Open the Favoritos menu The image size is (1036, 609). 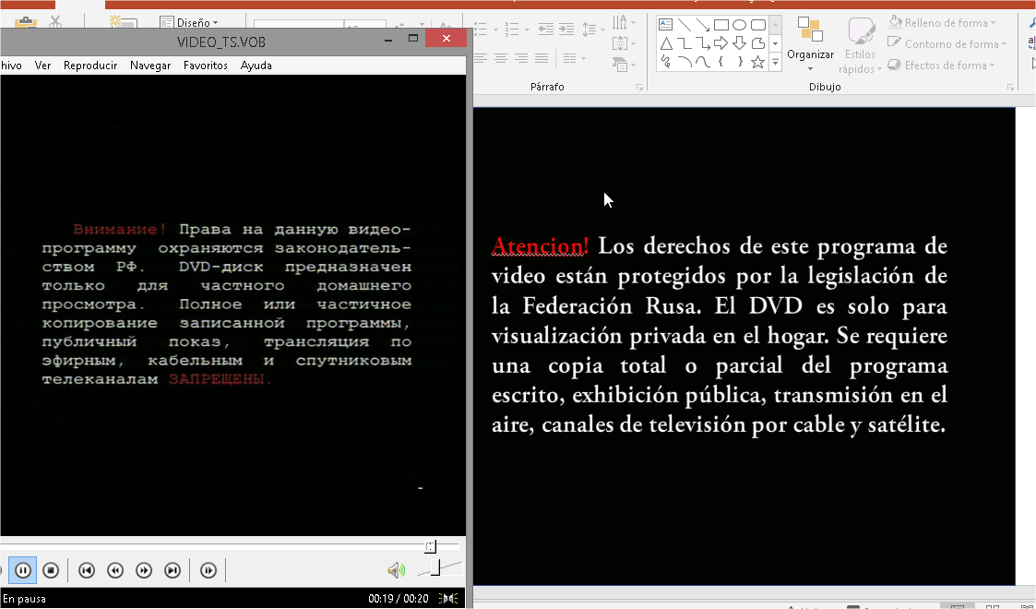pyautogui.click(x=206, y=66)
